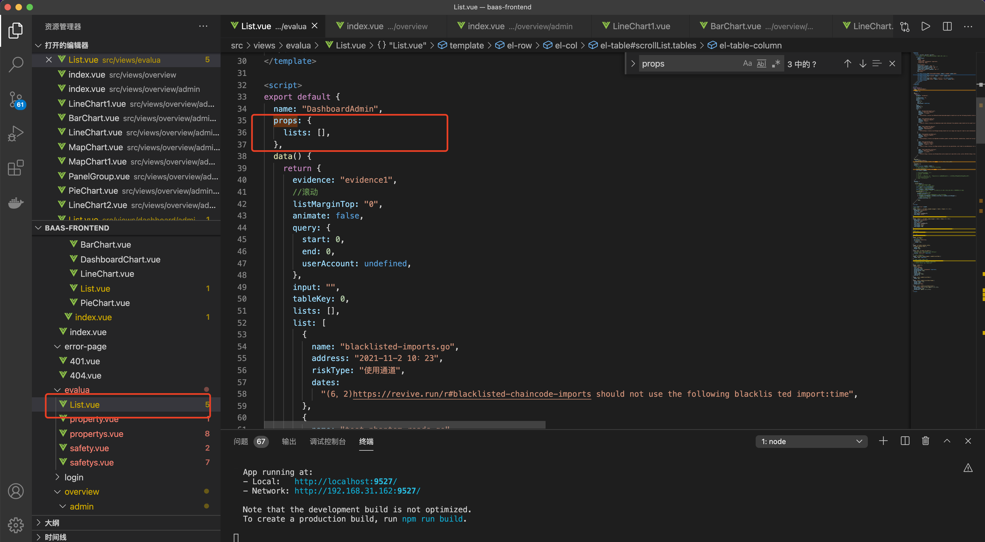Switch to the 输出 panel tab
This screenshot has width=985, height=542.
coord(289,441)
